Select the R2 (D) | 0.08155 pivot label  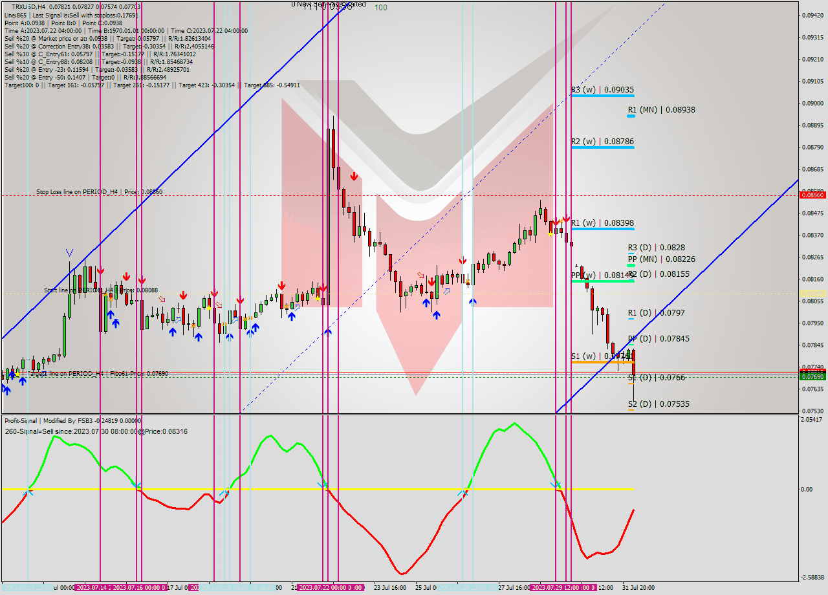coord(659,274)
